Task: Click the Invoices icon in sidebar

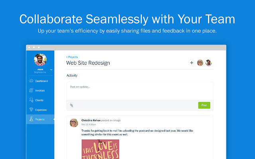Action: (31, 91)
